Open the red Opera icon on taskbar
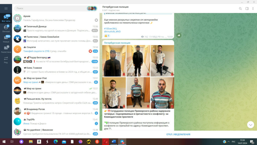The width and height of the screenshot is (257, 145). (105, 142)
